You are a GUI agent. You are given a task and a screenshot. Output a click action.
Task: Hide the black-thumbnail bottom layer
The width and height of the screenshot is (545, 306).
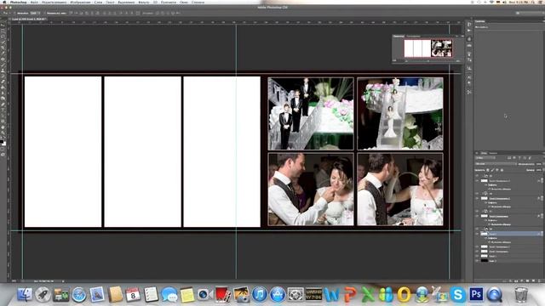pos(477,261)
